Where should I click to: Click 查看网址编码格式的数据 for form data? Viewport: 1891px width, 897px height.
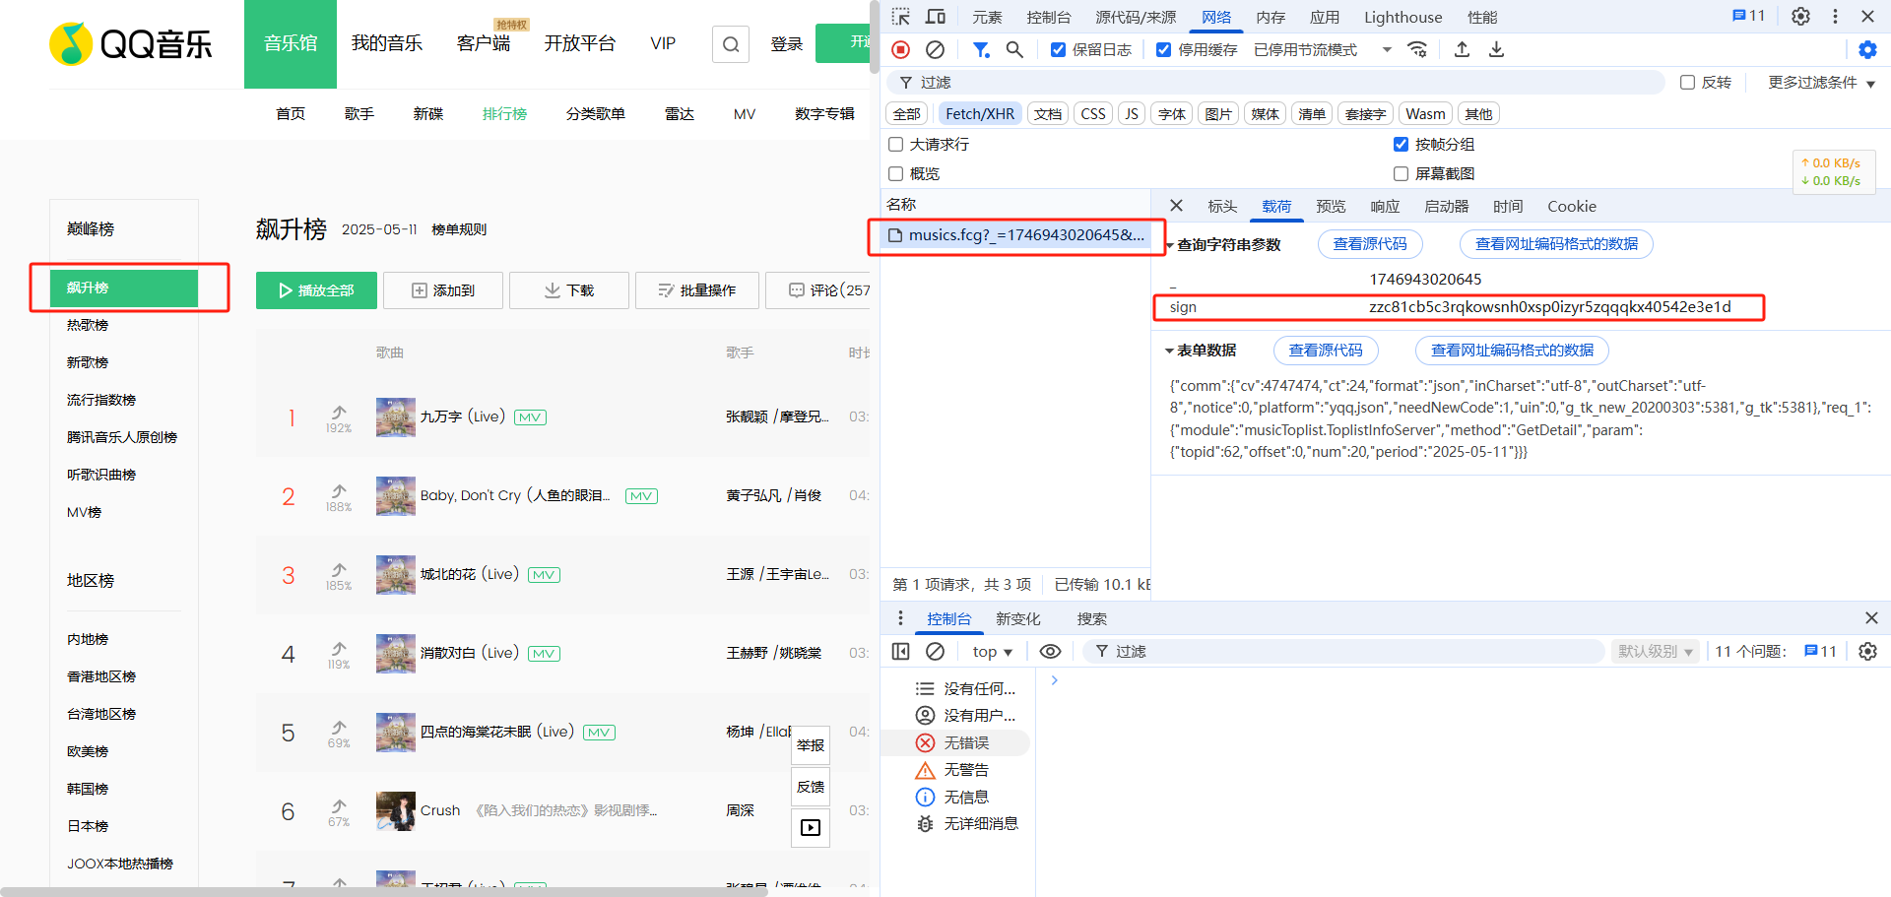tap(1512, 350)
